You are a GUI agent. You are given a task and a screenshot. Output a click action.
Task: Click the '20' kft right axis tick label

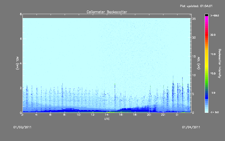click(194, 38)
